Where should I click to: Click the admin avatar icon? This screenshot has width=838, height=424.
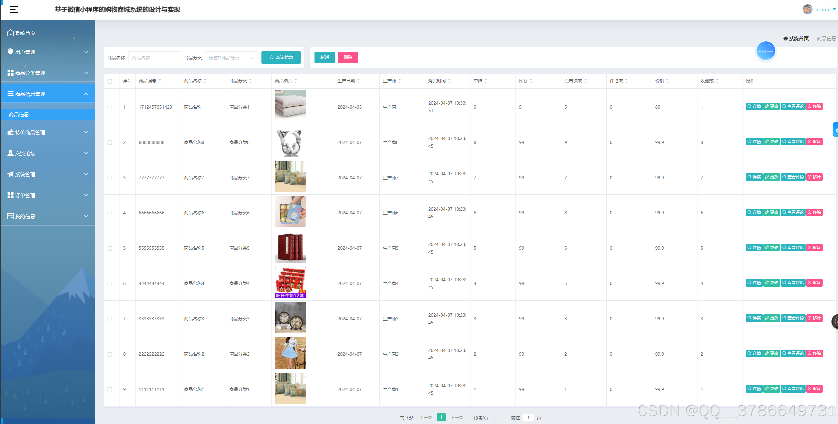pyautogui.click(x=807, y=9)
